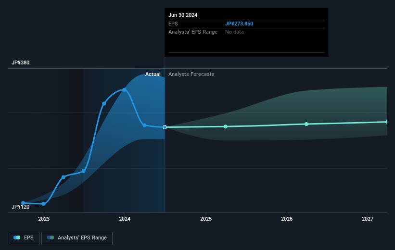Click the Analysts' EPS Range color swatch
This screenshot has width=395, height=250.
(x=51, y=237)
